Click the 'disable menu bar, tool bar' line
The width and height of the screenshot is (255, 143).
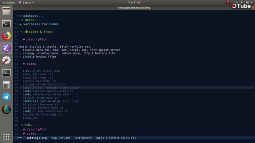(x=70, y=50)
